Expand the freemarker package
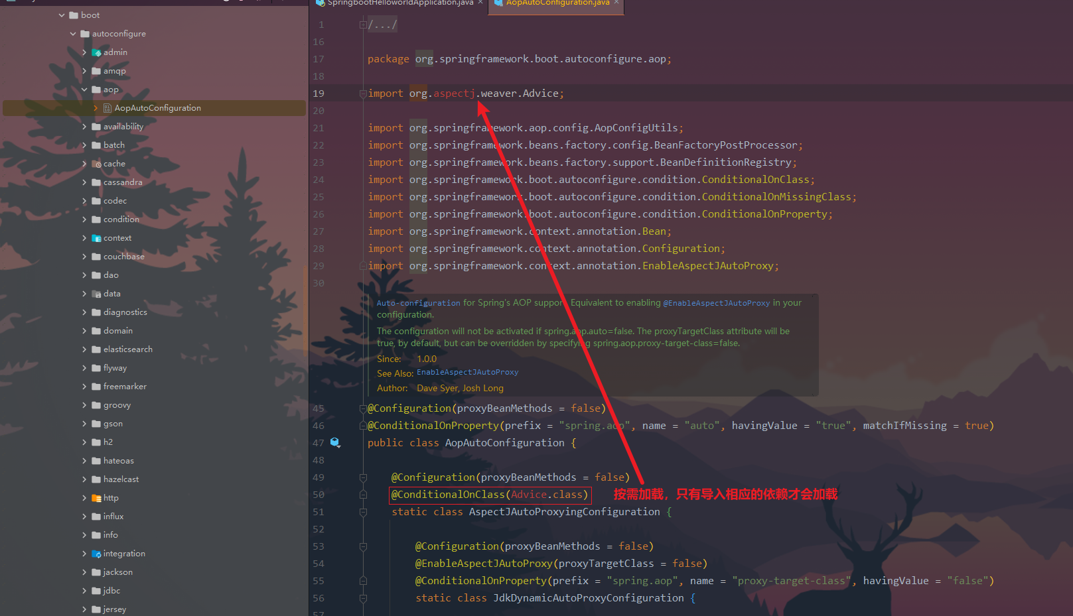 [84, 387]
